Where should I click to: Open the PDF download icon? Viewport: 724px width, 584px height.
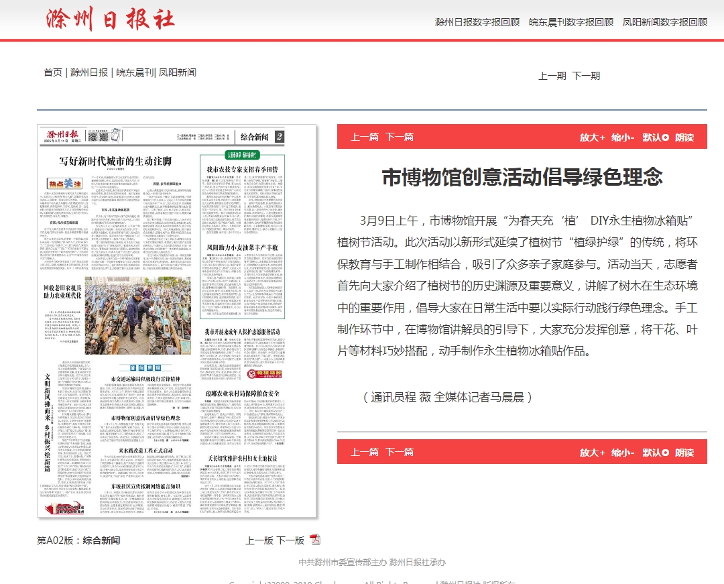[315, 540]
